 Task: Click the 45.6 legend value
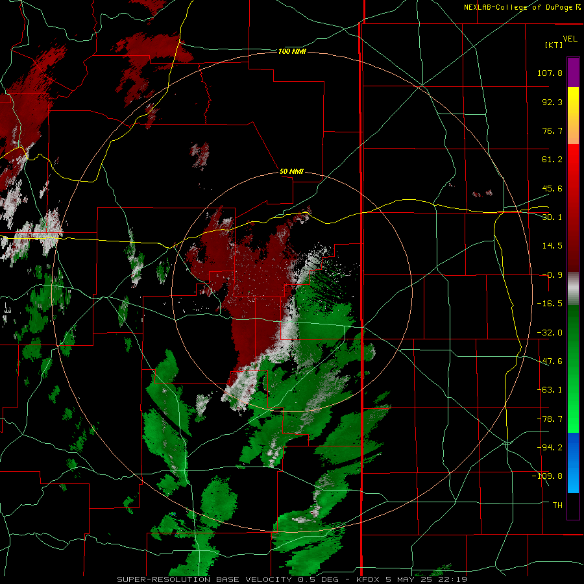[552, 188]
